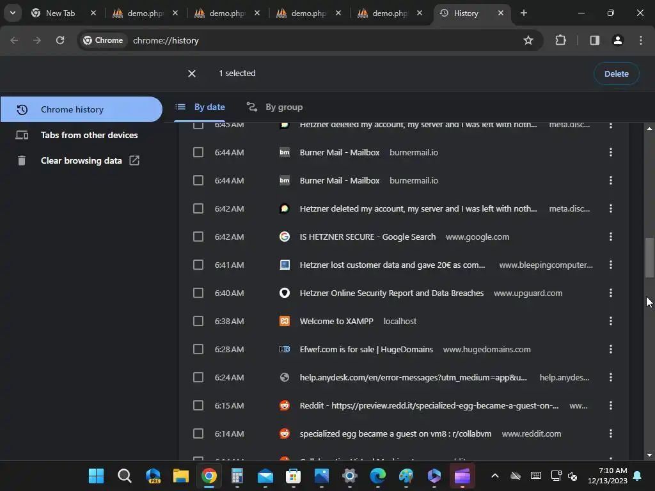
Task: Click the forward navigation arrow
Action: click(37, 40)
